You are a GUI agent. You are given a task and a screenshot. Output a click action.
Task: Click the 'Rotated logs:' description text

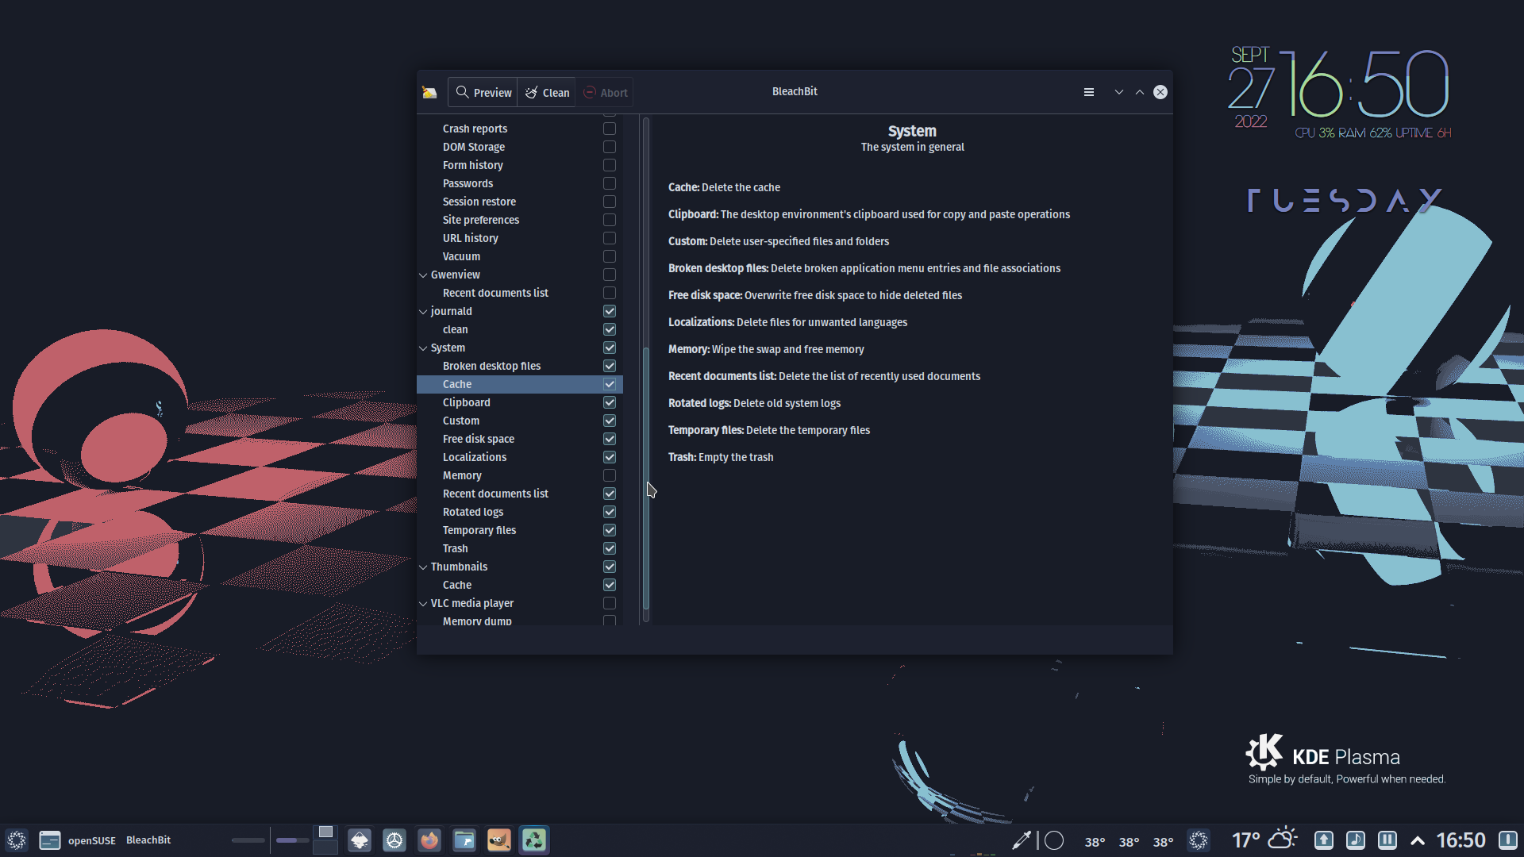pyautogui.click(x=699, y=403)
